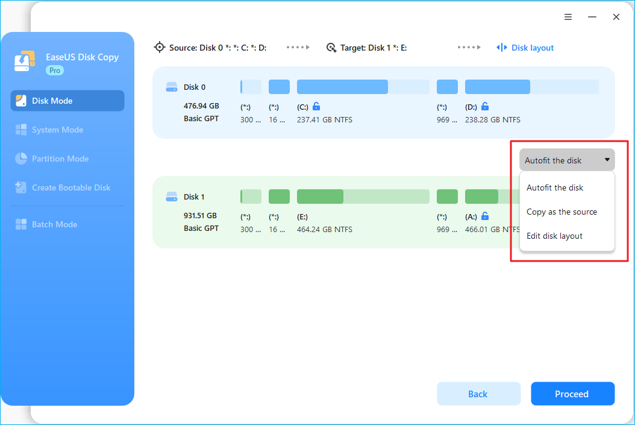
Task: Click the Source crosshair icon
Action: point(160,48)
